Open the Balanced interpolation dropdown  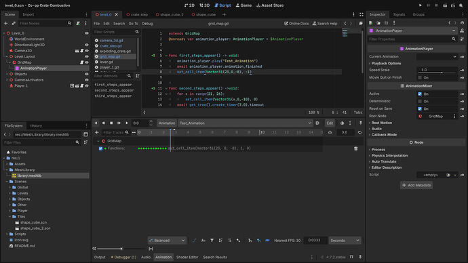click(x=167, y=241)
